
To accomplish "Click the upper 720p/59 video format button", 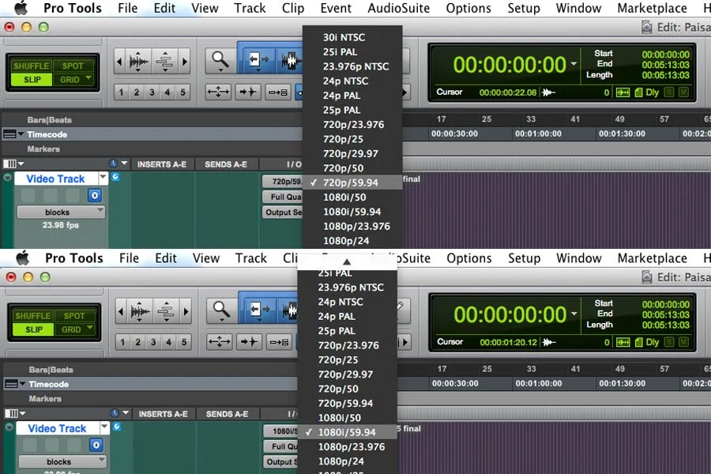I will pos(283,182).
